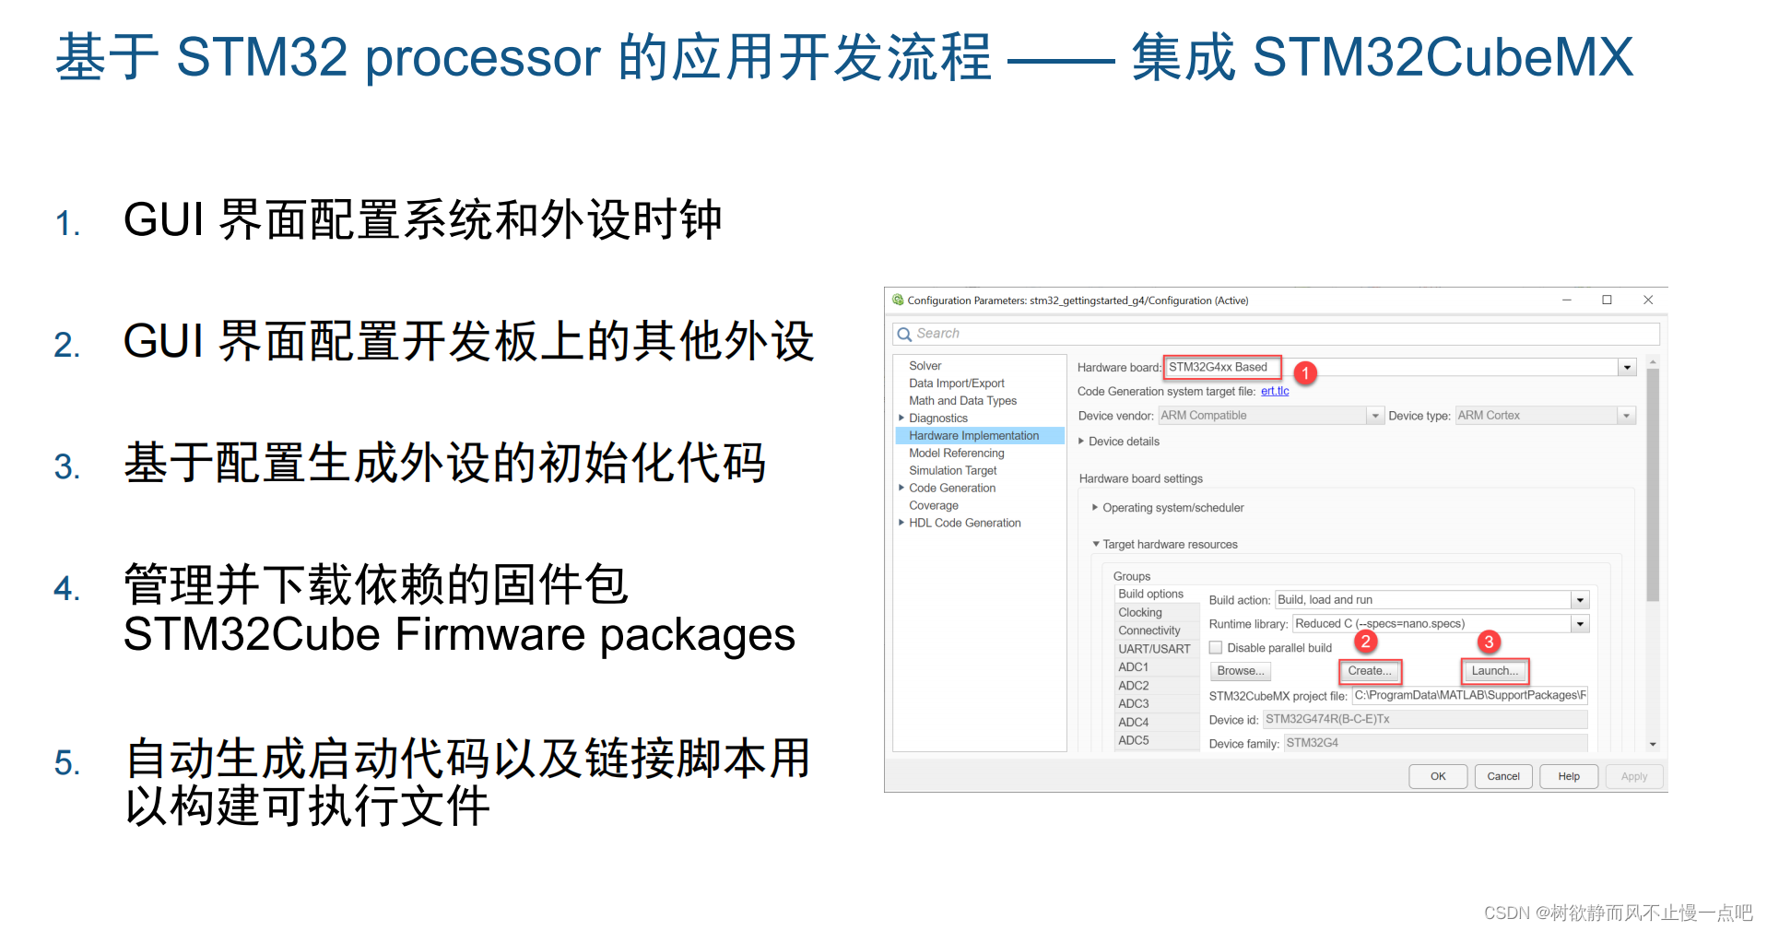The height and width of the screenshot is (931, 1767).
Task: Click the Simulink icon in the title bar
Action: [x=898, y=300]
